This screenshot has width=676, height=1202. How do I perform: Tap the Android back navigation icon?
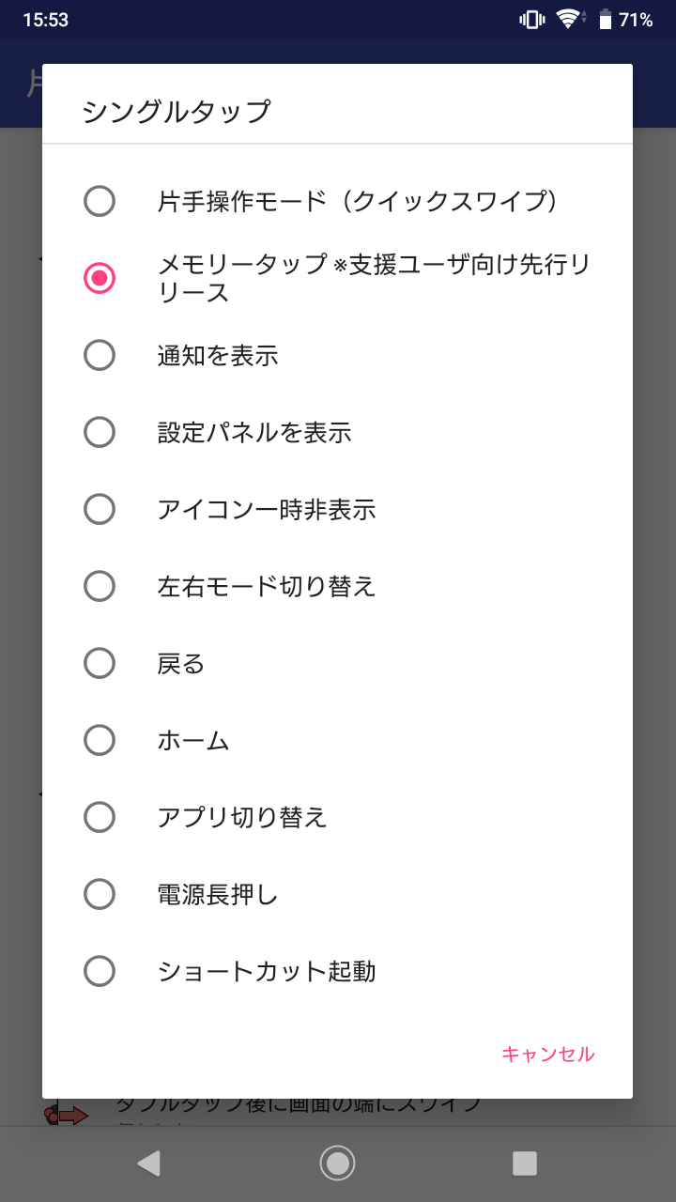(x=148, y=1163)
